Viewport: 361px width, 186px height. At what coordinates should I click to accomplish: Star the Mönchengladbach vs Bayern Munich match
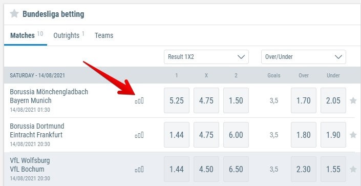click(353, 100)
